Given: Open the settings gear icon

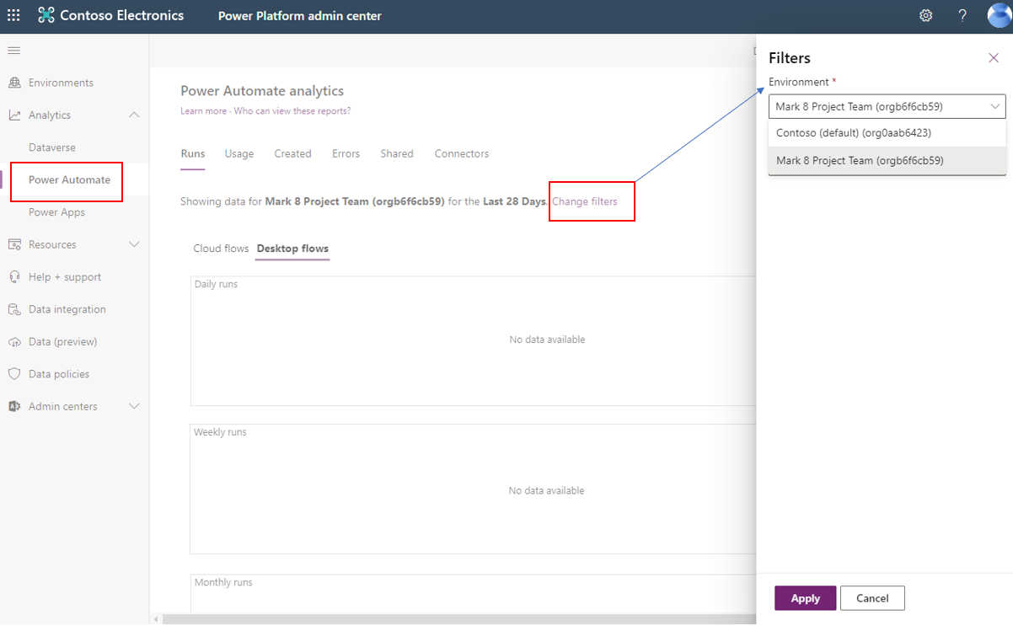Looking at the screenshot, I should coord(925,15).
